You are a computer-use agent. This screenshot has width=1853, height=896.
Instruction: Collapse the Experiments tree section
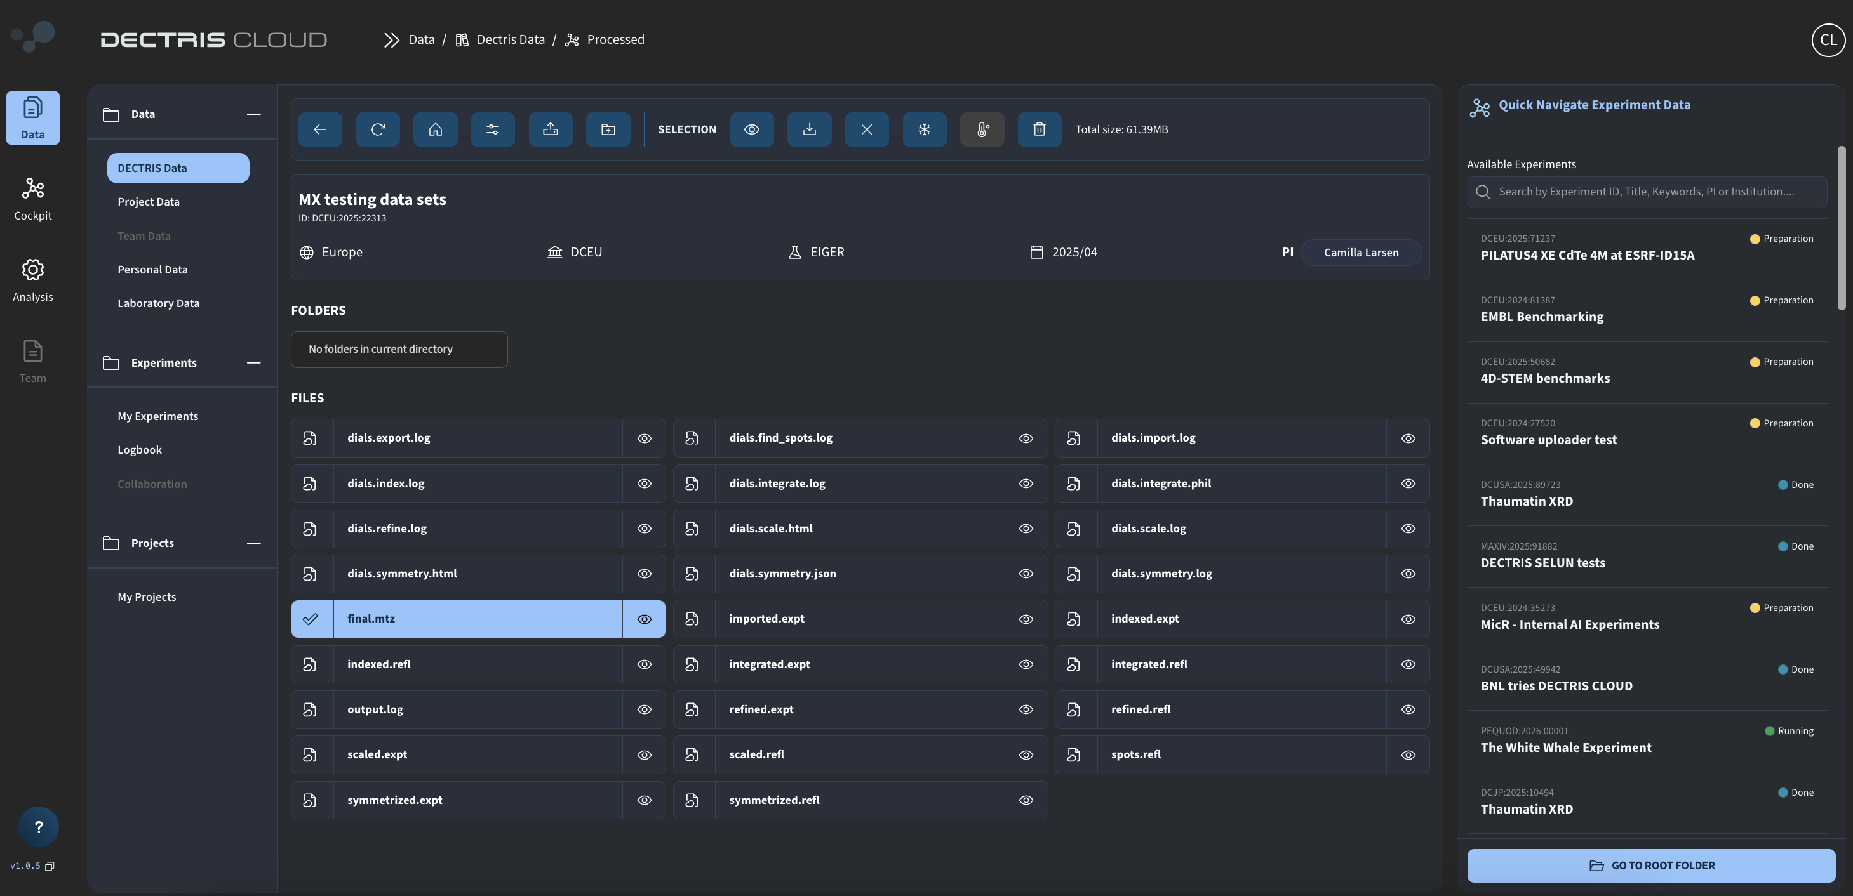tap(254, 363)
